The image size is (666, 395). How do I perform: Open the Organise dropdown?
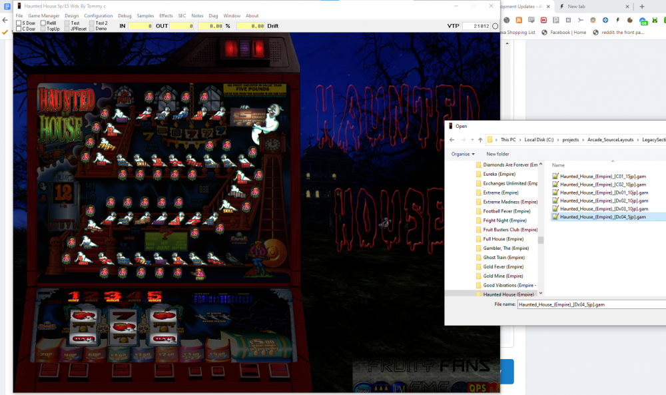click(x=463, y=154)
